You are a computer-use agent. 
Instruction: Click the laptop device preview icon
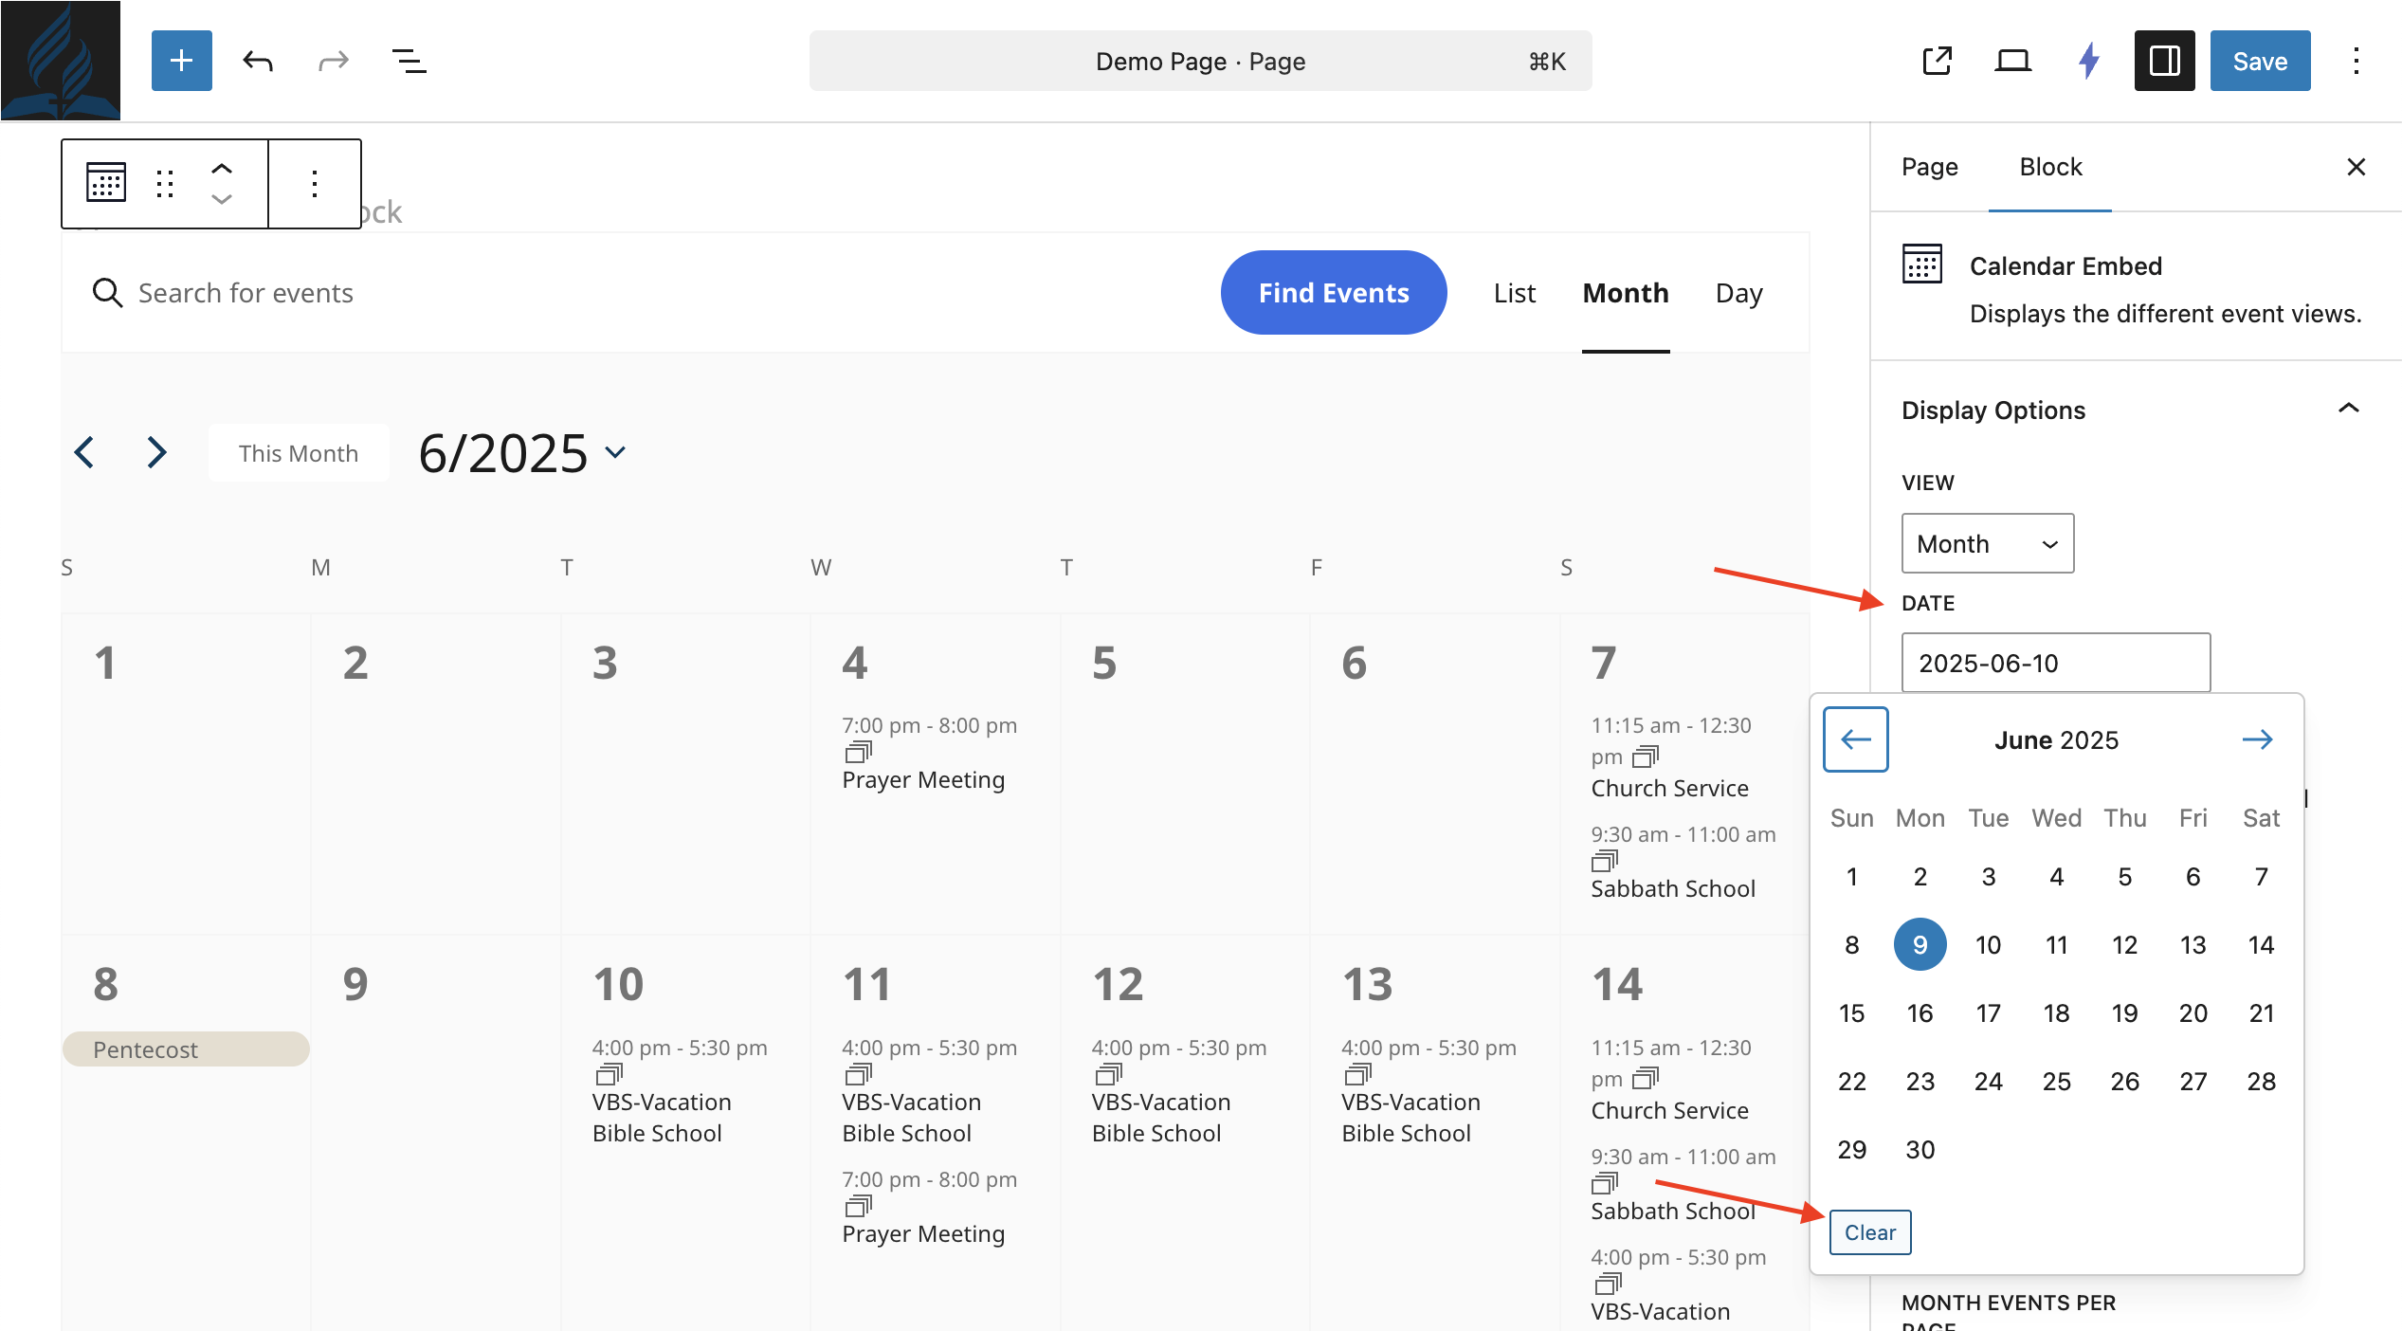(x=2011, y=61)
